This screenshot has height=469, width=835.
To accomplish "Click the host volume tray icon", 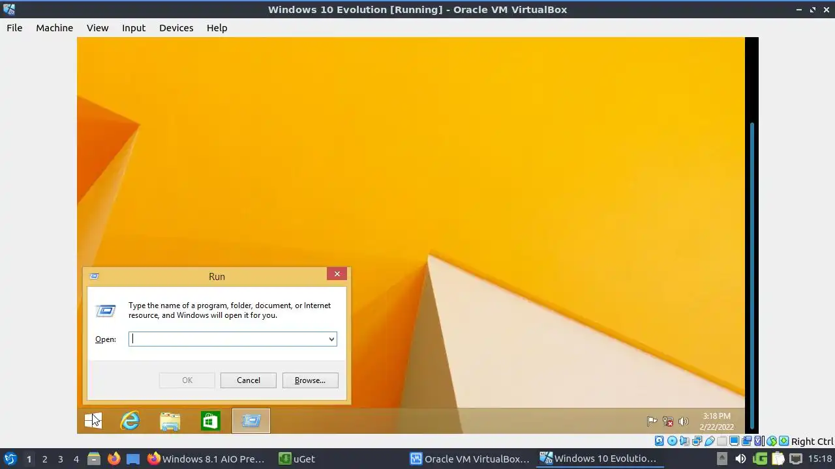I will click(740, 459).
